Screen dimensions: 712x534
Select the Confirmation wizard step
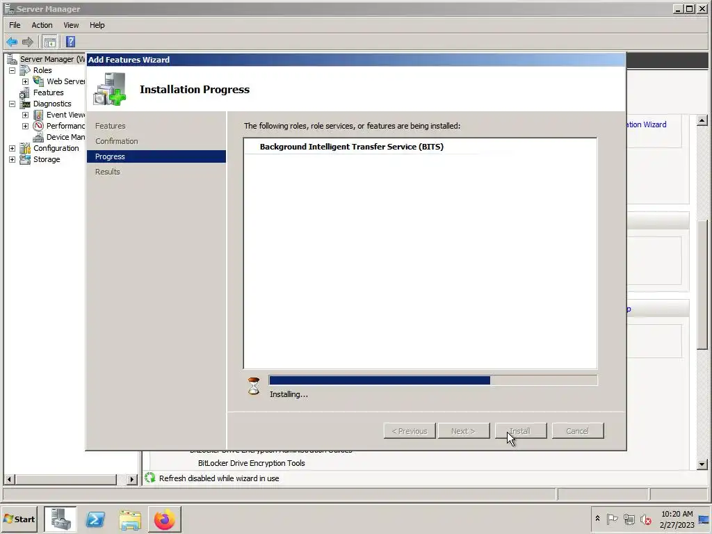pos(117,141)
